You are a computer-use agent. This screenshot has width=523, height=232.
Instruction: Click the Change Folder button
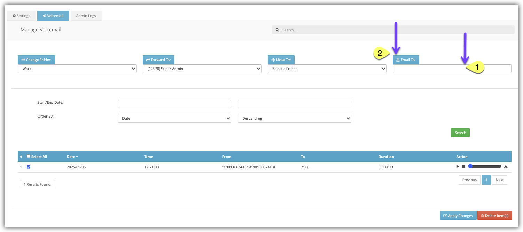pyautogui.click(x=36, y=60)
